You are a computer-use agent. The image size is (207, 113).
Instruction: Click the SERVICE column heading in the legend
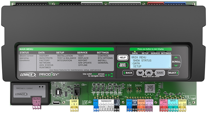(x=82, y=53)
